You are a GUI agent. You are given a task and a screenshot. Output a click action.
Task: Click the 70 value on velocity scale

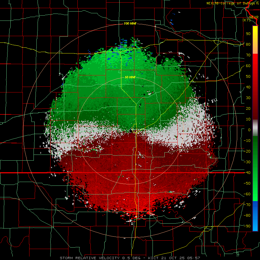coord(248,55)
